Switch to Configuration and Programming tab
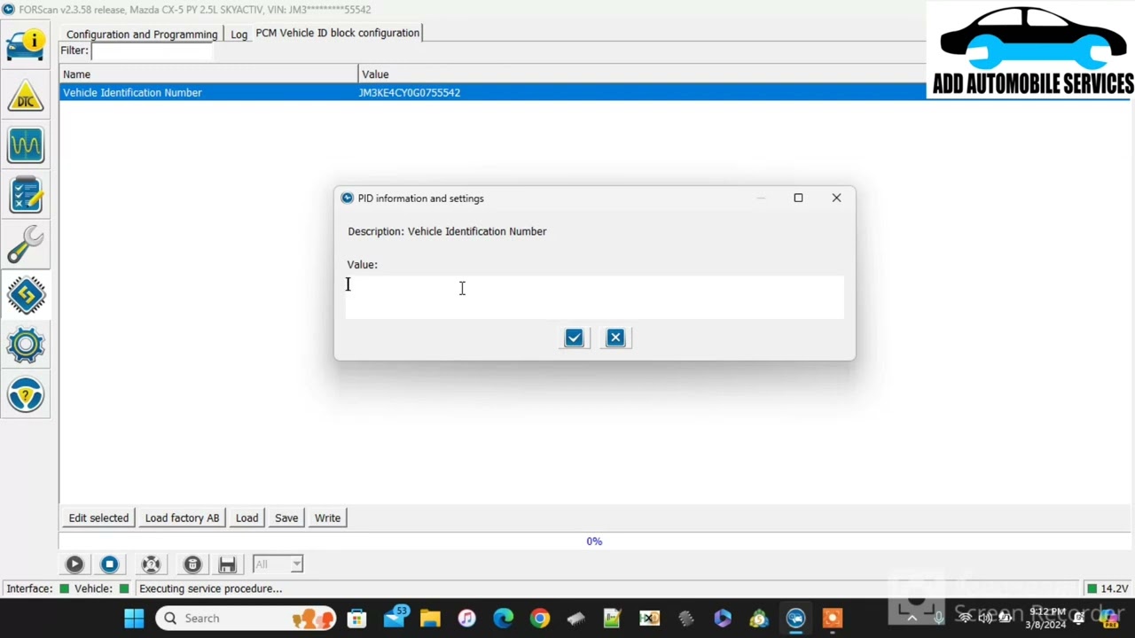The image size is (1135, 638). tap(142, 34)
